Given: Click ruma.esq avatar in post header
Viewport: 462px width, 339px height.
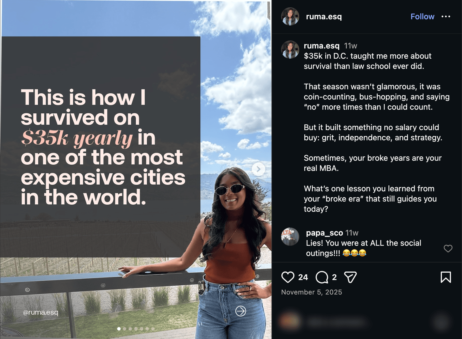Looking at the screenshot, I should [290, 16].
